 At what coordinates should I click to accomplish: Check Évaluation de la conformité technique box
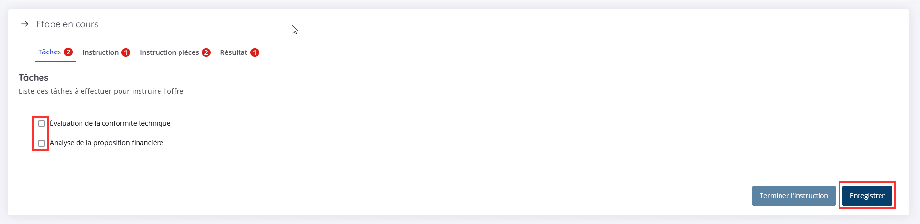click(x=41, y=123)
